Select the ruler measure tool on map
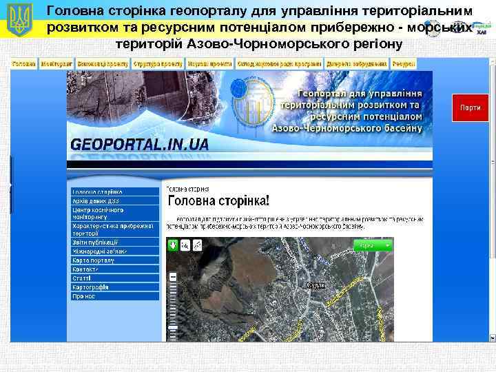 point(197,245)
